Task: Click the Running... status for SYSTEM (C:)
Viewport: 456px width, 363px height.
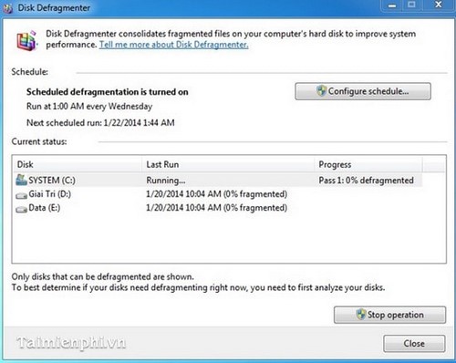Action: click(166, 181)
